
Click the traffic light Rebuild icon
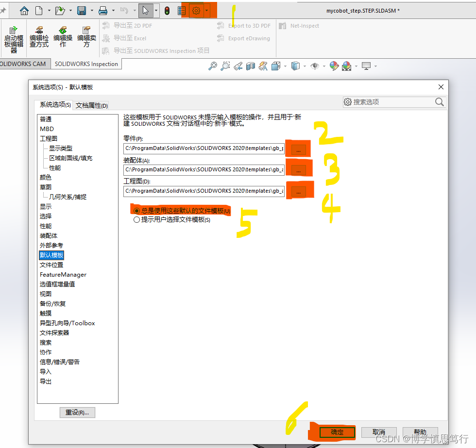[167, 11]
